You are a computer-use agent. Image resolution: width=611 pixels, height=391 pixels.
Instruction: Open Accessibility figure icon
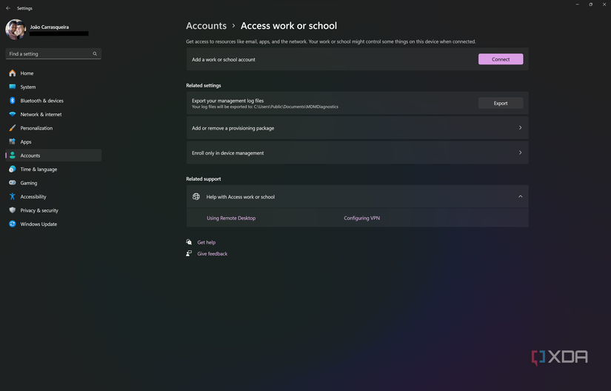(x=13, y=197)
